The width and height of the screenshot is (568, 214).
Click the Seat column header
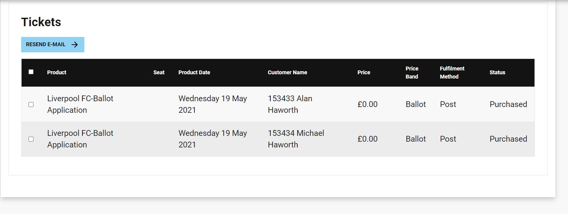159,72
